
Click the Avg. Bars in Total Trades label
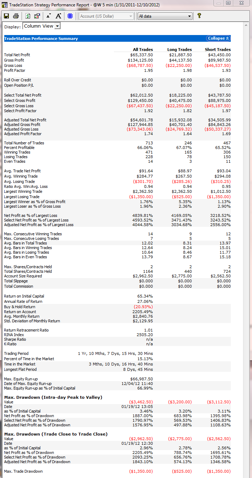pyautogui.click(x=25, y=243)
